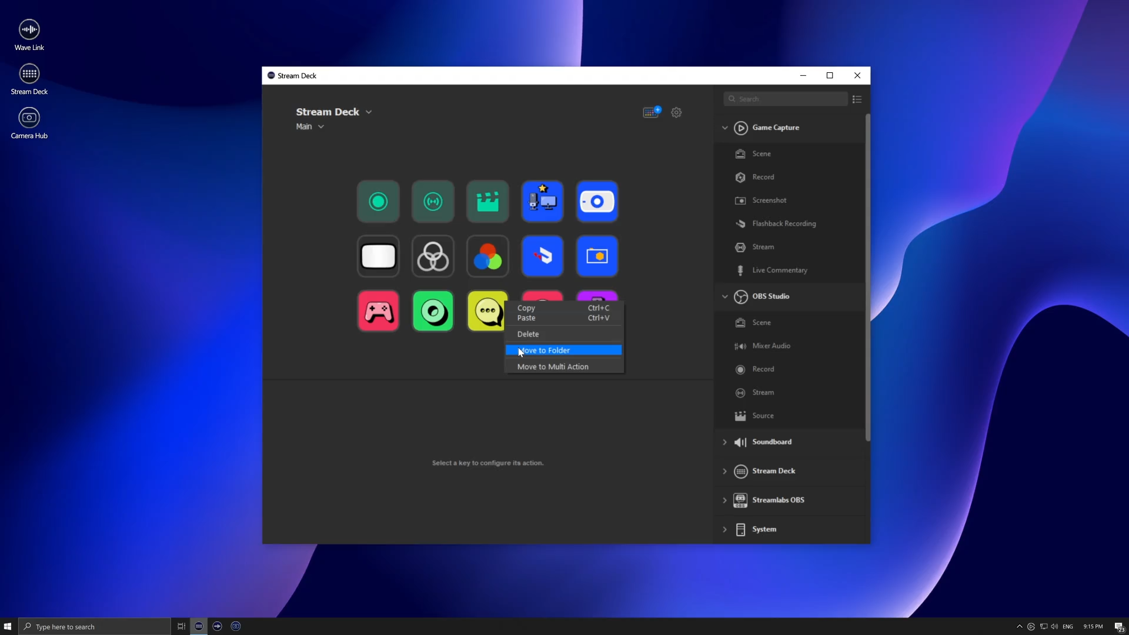Click the volume icon in system tray

1054,627
